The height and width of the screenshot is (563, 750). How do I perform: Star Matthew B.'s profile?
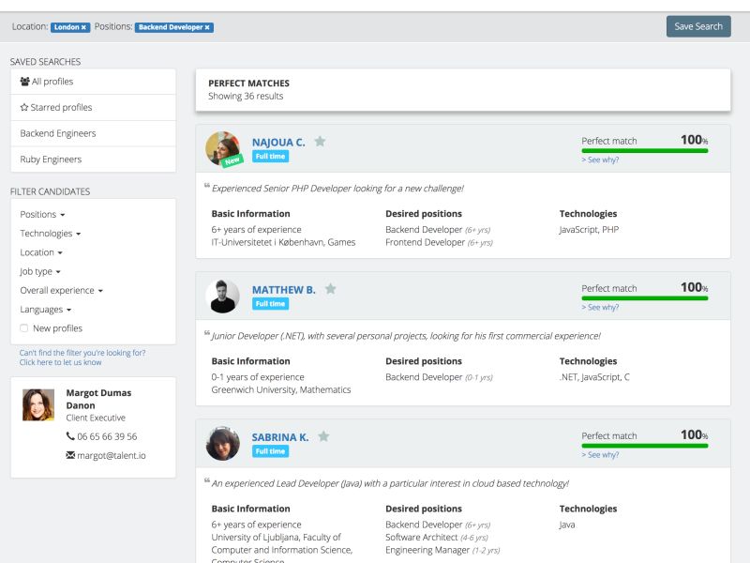coord(330,289)
